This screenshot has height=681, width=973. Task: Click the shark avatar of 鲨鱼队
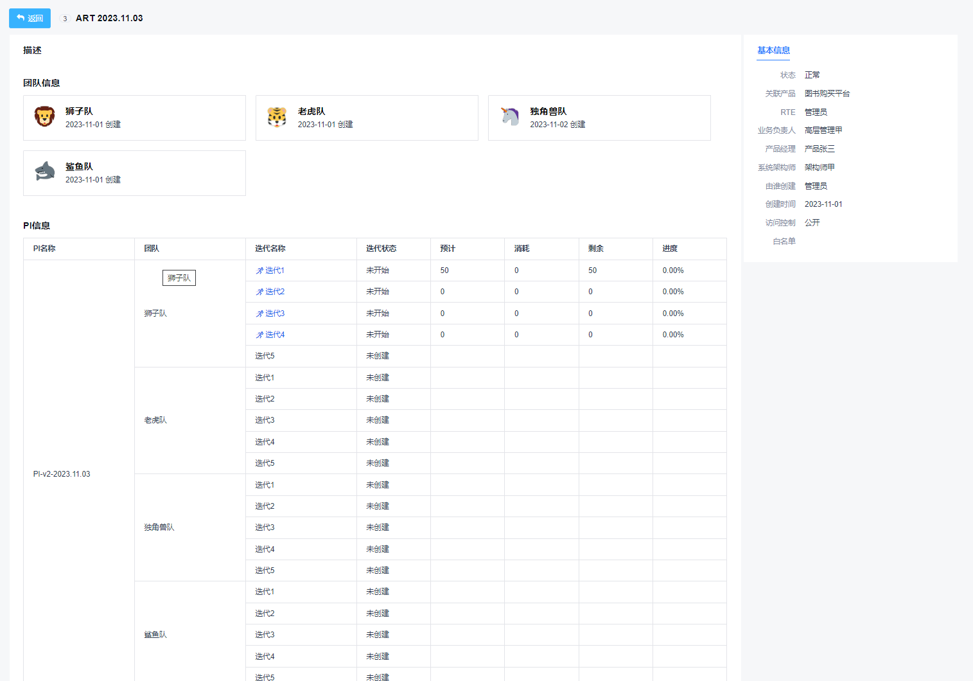click(44, 172)
